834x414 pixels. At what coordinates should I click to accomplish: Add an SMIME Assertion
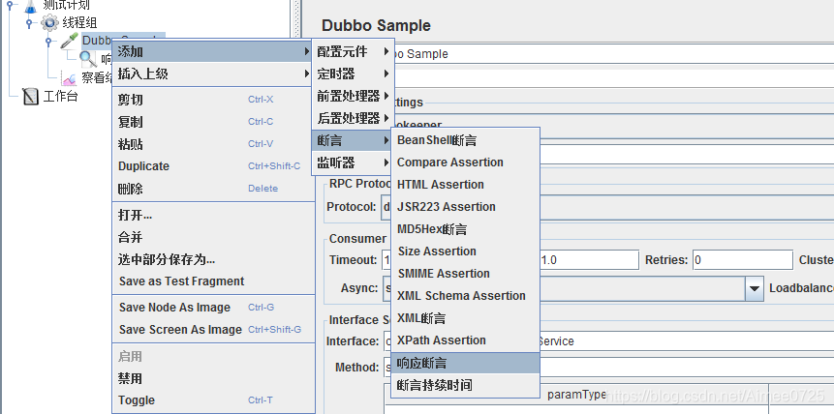465,274
